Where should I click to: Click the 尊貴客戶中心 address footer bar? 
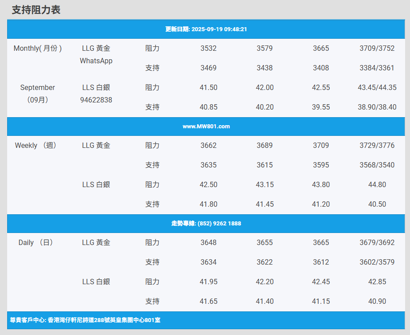coord(85,320)
